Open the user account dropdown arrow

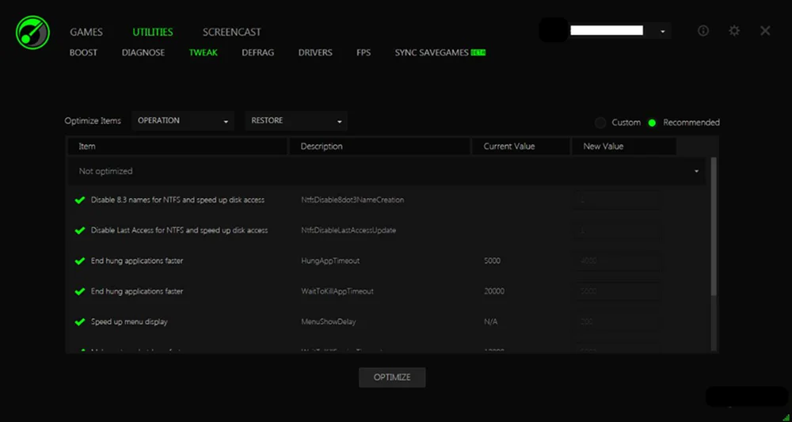click(662, 32)
